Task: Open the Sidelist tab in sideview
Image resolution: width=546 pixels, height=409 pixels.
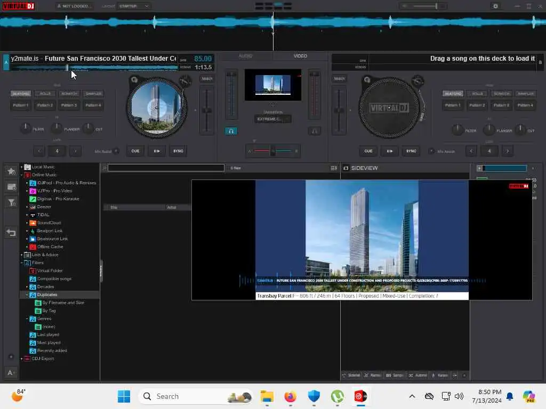Action: 351,375
